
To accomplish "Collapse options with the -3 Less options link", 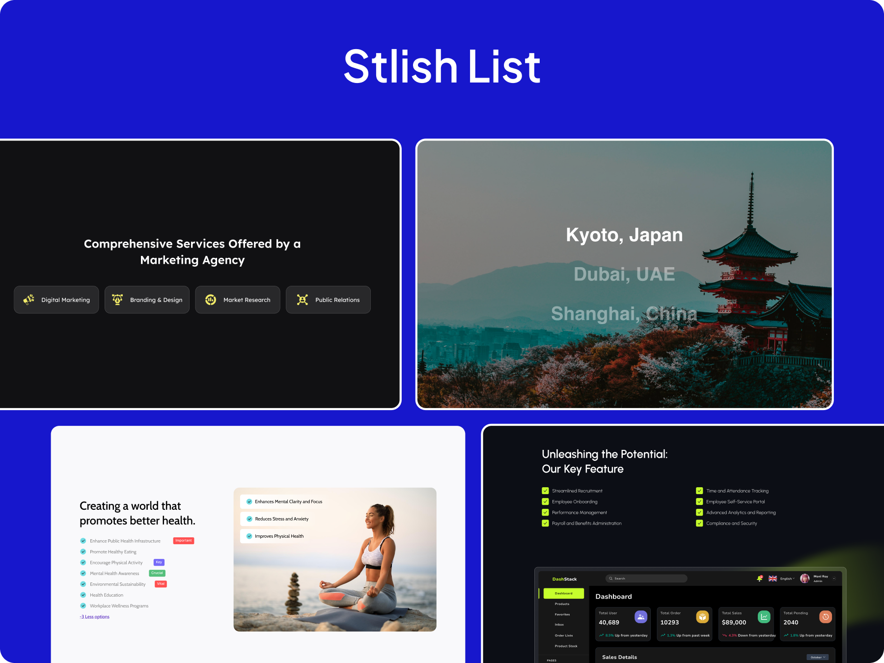I will 94,617.
